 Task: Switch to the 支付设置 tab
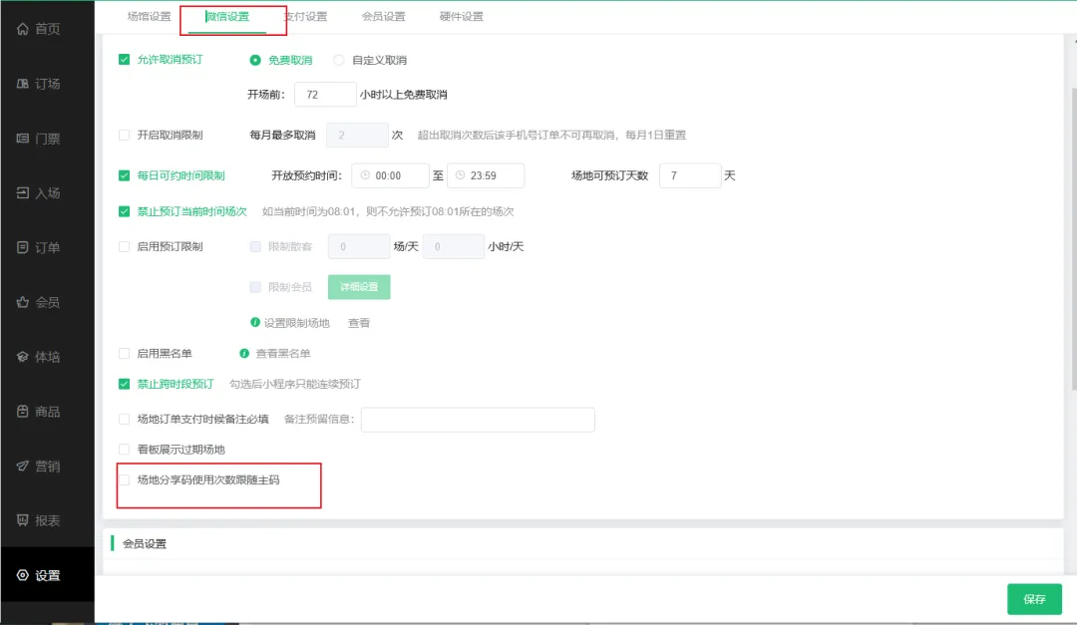pyautogui.click(x=307, y=17)
